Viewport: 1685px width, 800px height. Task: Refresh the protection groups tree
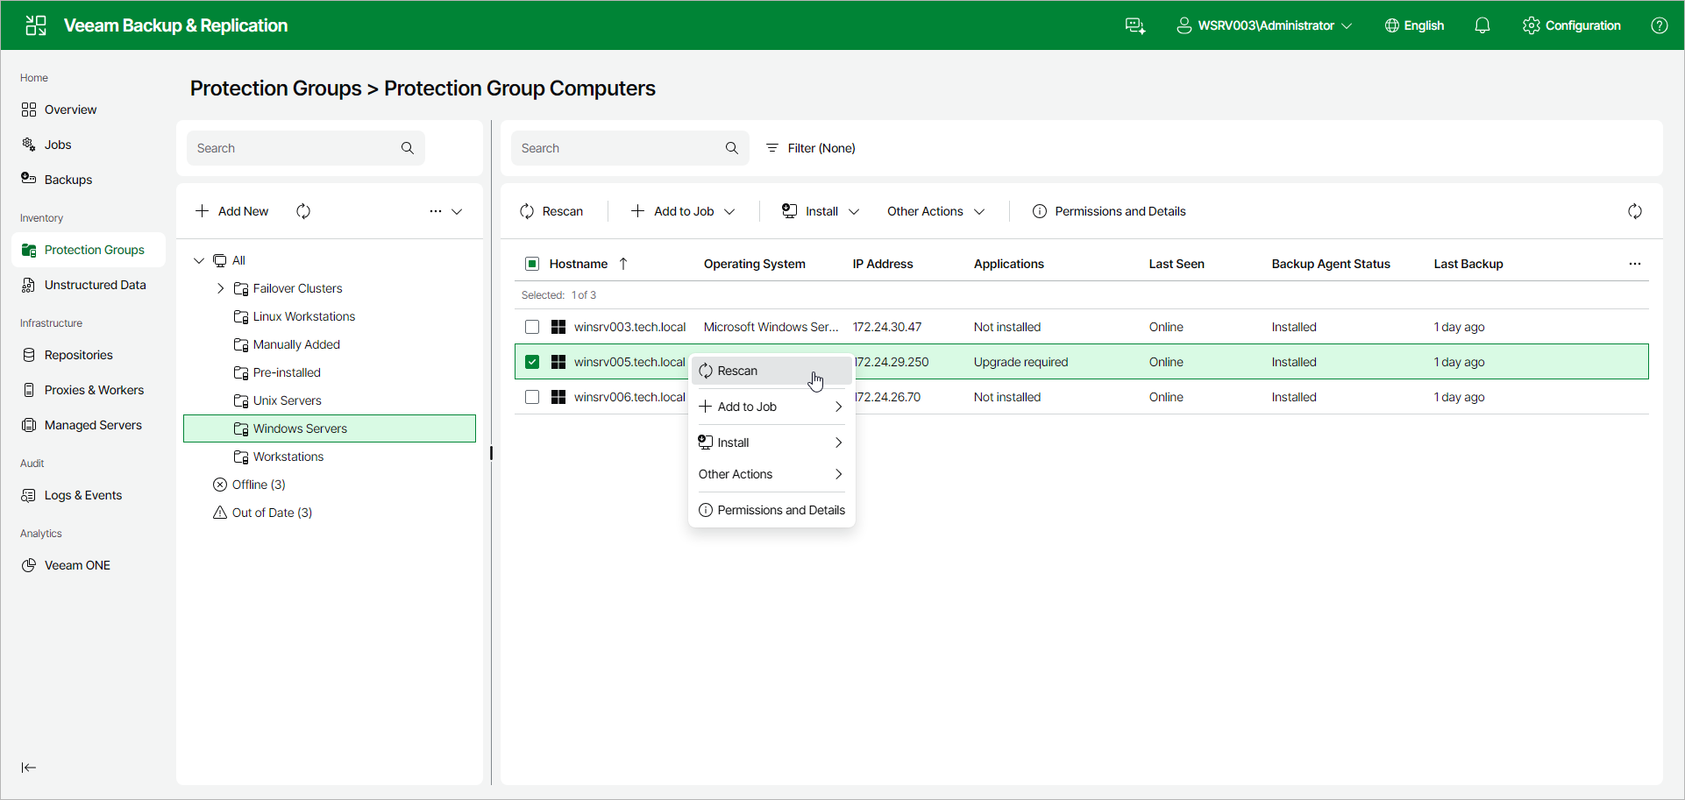pos(303,211)
